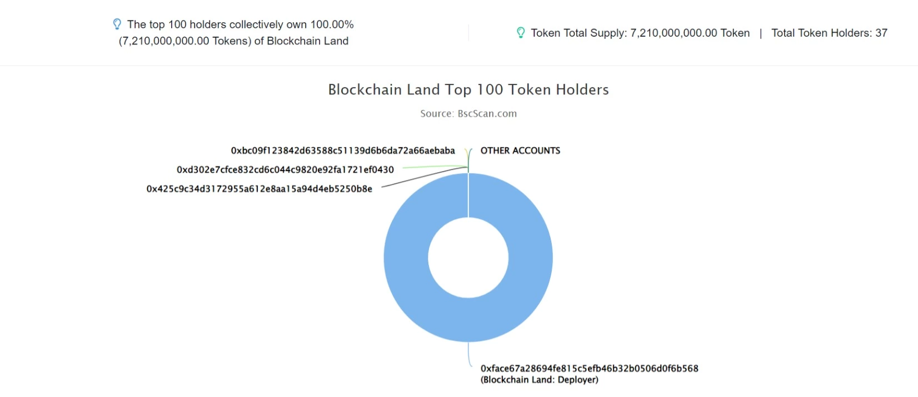Click the green lightbulb icon beside Token Total Supply
Screen dimensions: 918x397
click(x=521, y=33)
